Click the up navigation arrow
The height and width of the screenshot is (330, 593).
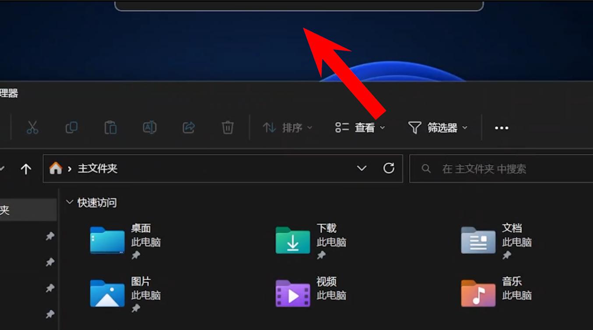[x=26, y=168]
